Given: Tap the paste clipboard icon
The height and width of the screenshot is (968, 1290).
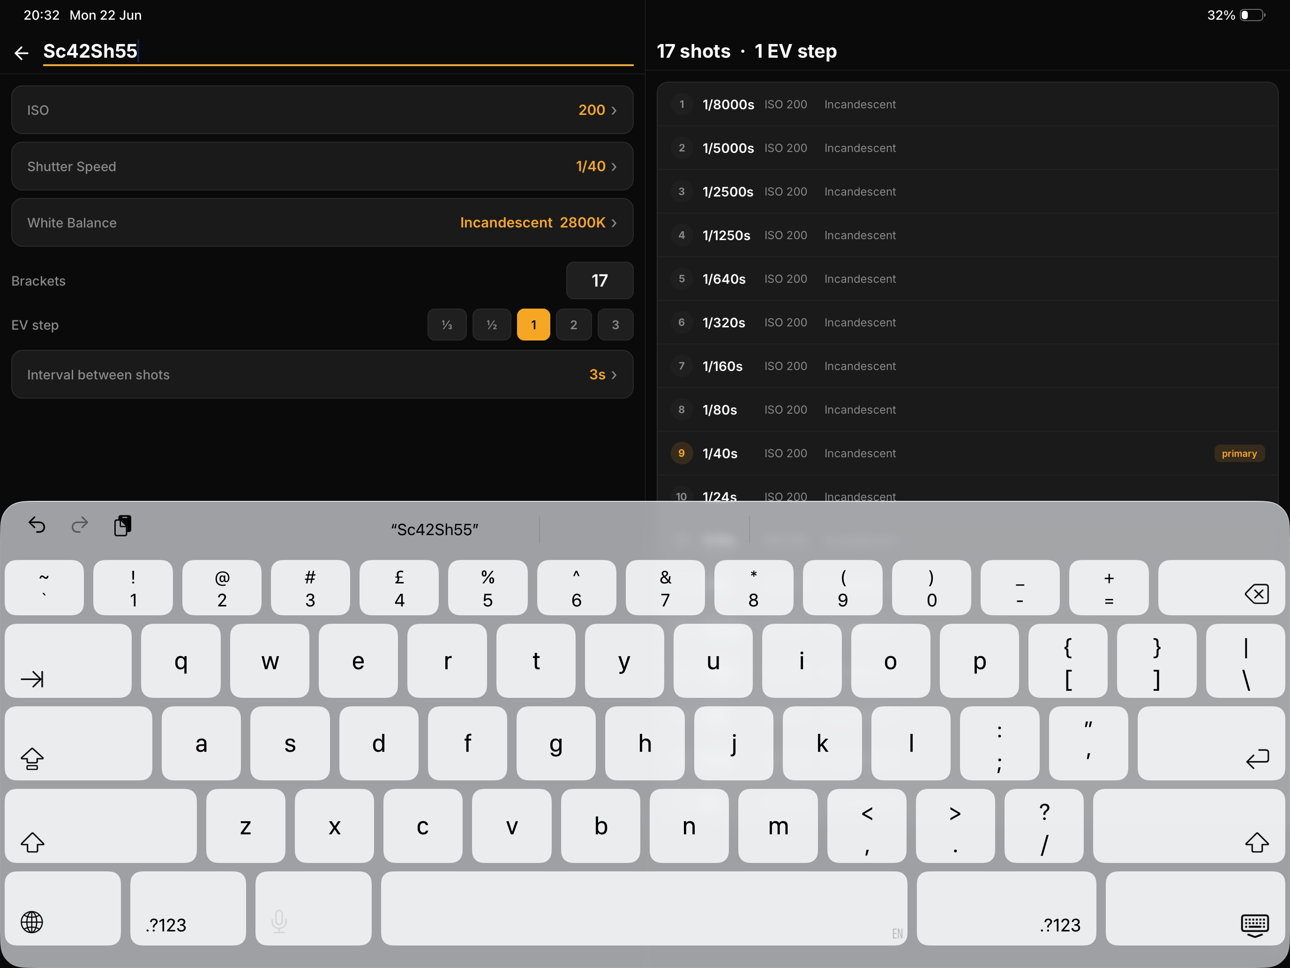Looking at the screenshot, I should pyautogui.click(x=122, y=525).
